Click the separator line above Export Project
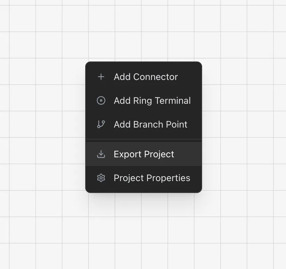Screen dimensions: 286x269 coord(144,140)
